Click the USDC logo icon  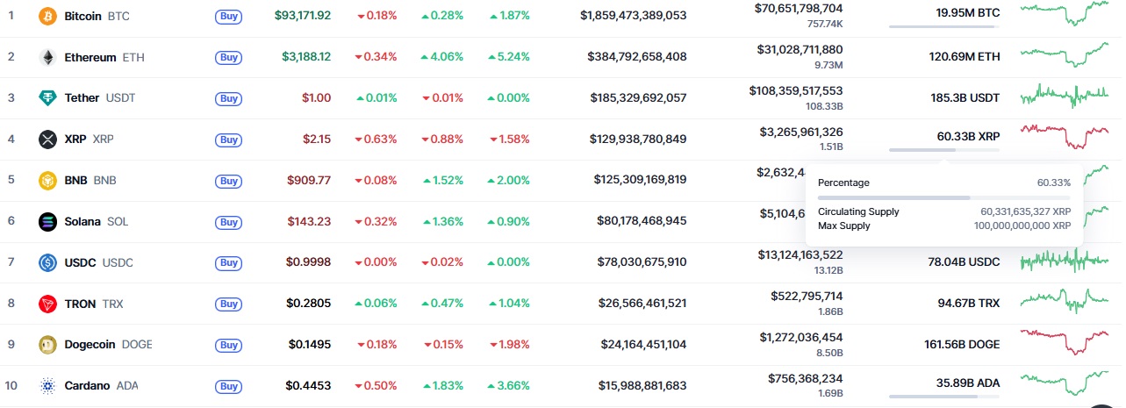click(47, 262)
